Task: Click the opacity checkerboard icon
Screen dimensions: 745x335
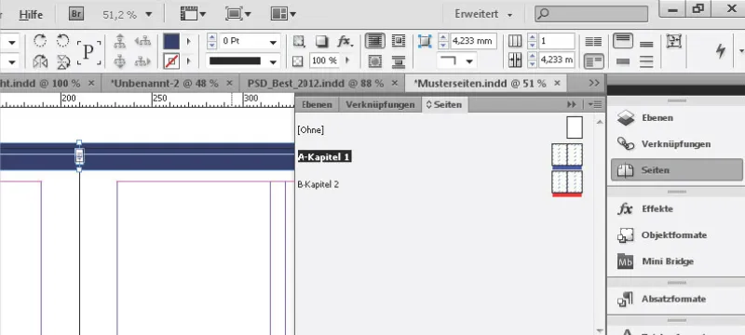Action: coord(297,61)
